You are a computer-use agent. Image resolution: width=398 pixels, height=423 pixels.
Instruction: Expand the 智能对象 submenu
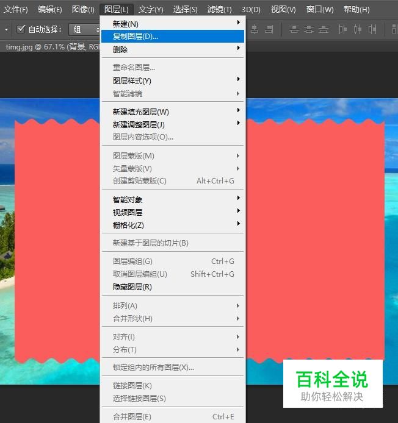173,200
